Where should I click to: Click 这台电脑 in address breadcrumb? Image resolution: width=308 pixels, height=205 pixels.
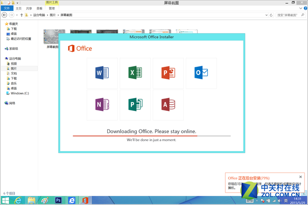pyautogui.click(x=39, y=15)
